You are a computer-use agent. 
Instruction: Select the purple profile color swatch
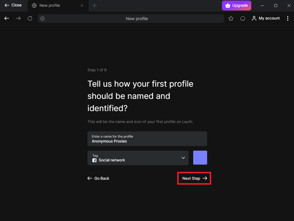point(200,158)
